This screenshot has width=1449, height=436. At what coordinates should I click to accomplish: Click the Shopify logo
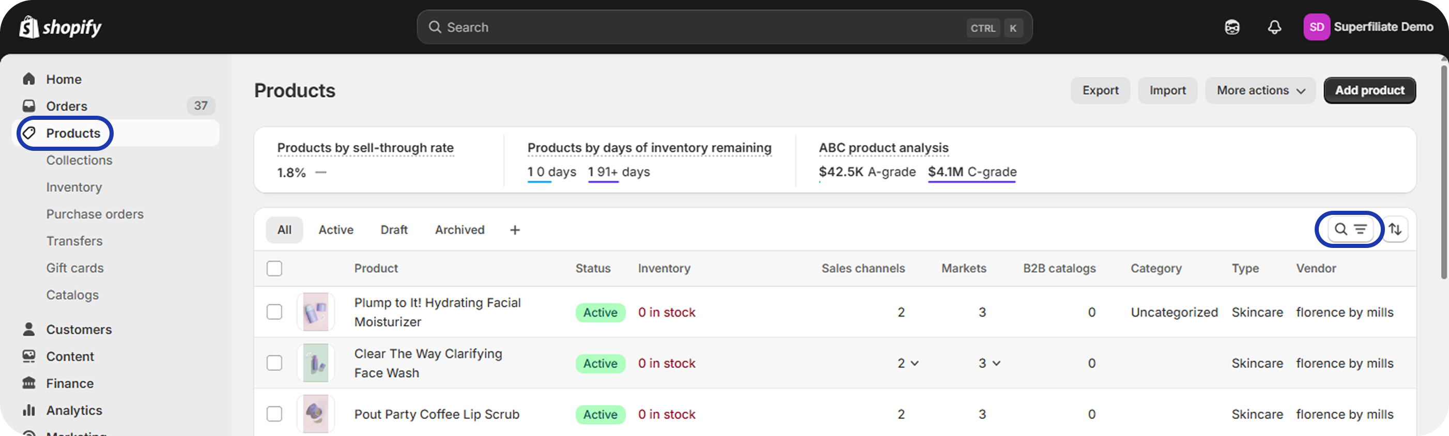(60, 27)
